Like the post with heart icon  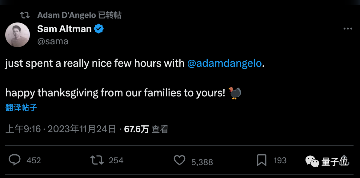(x=180, y=160)
